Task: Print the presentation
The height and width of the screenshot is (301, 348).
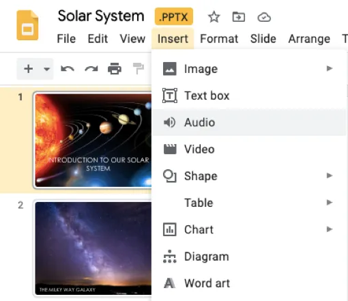Action: coord(115,69)
